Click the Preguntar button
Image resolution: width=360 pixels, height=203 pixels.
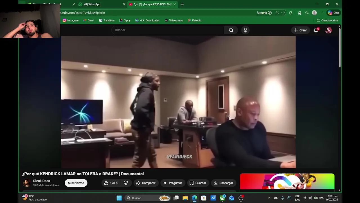(173, 183)
